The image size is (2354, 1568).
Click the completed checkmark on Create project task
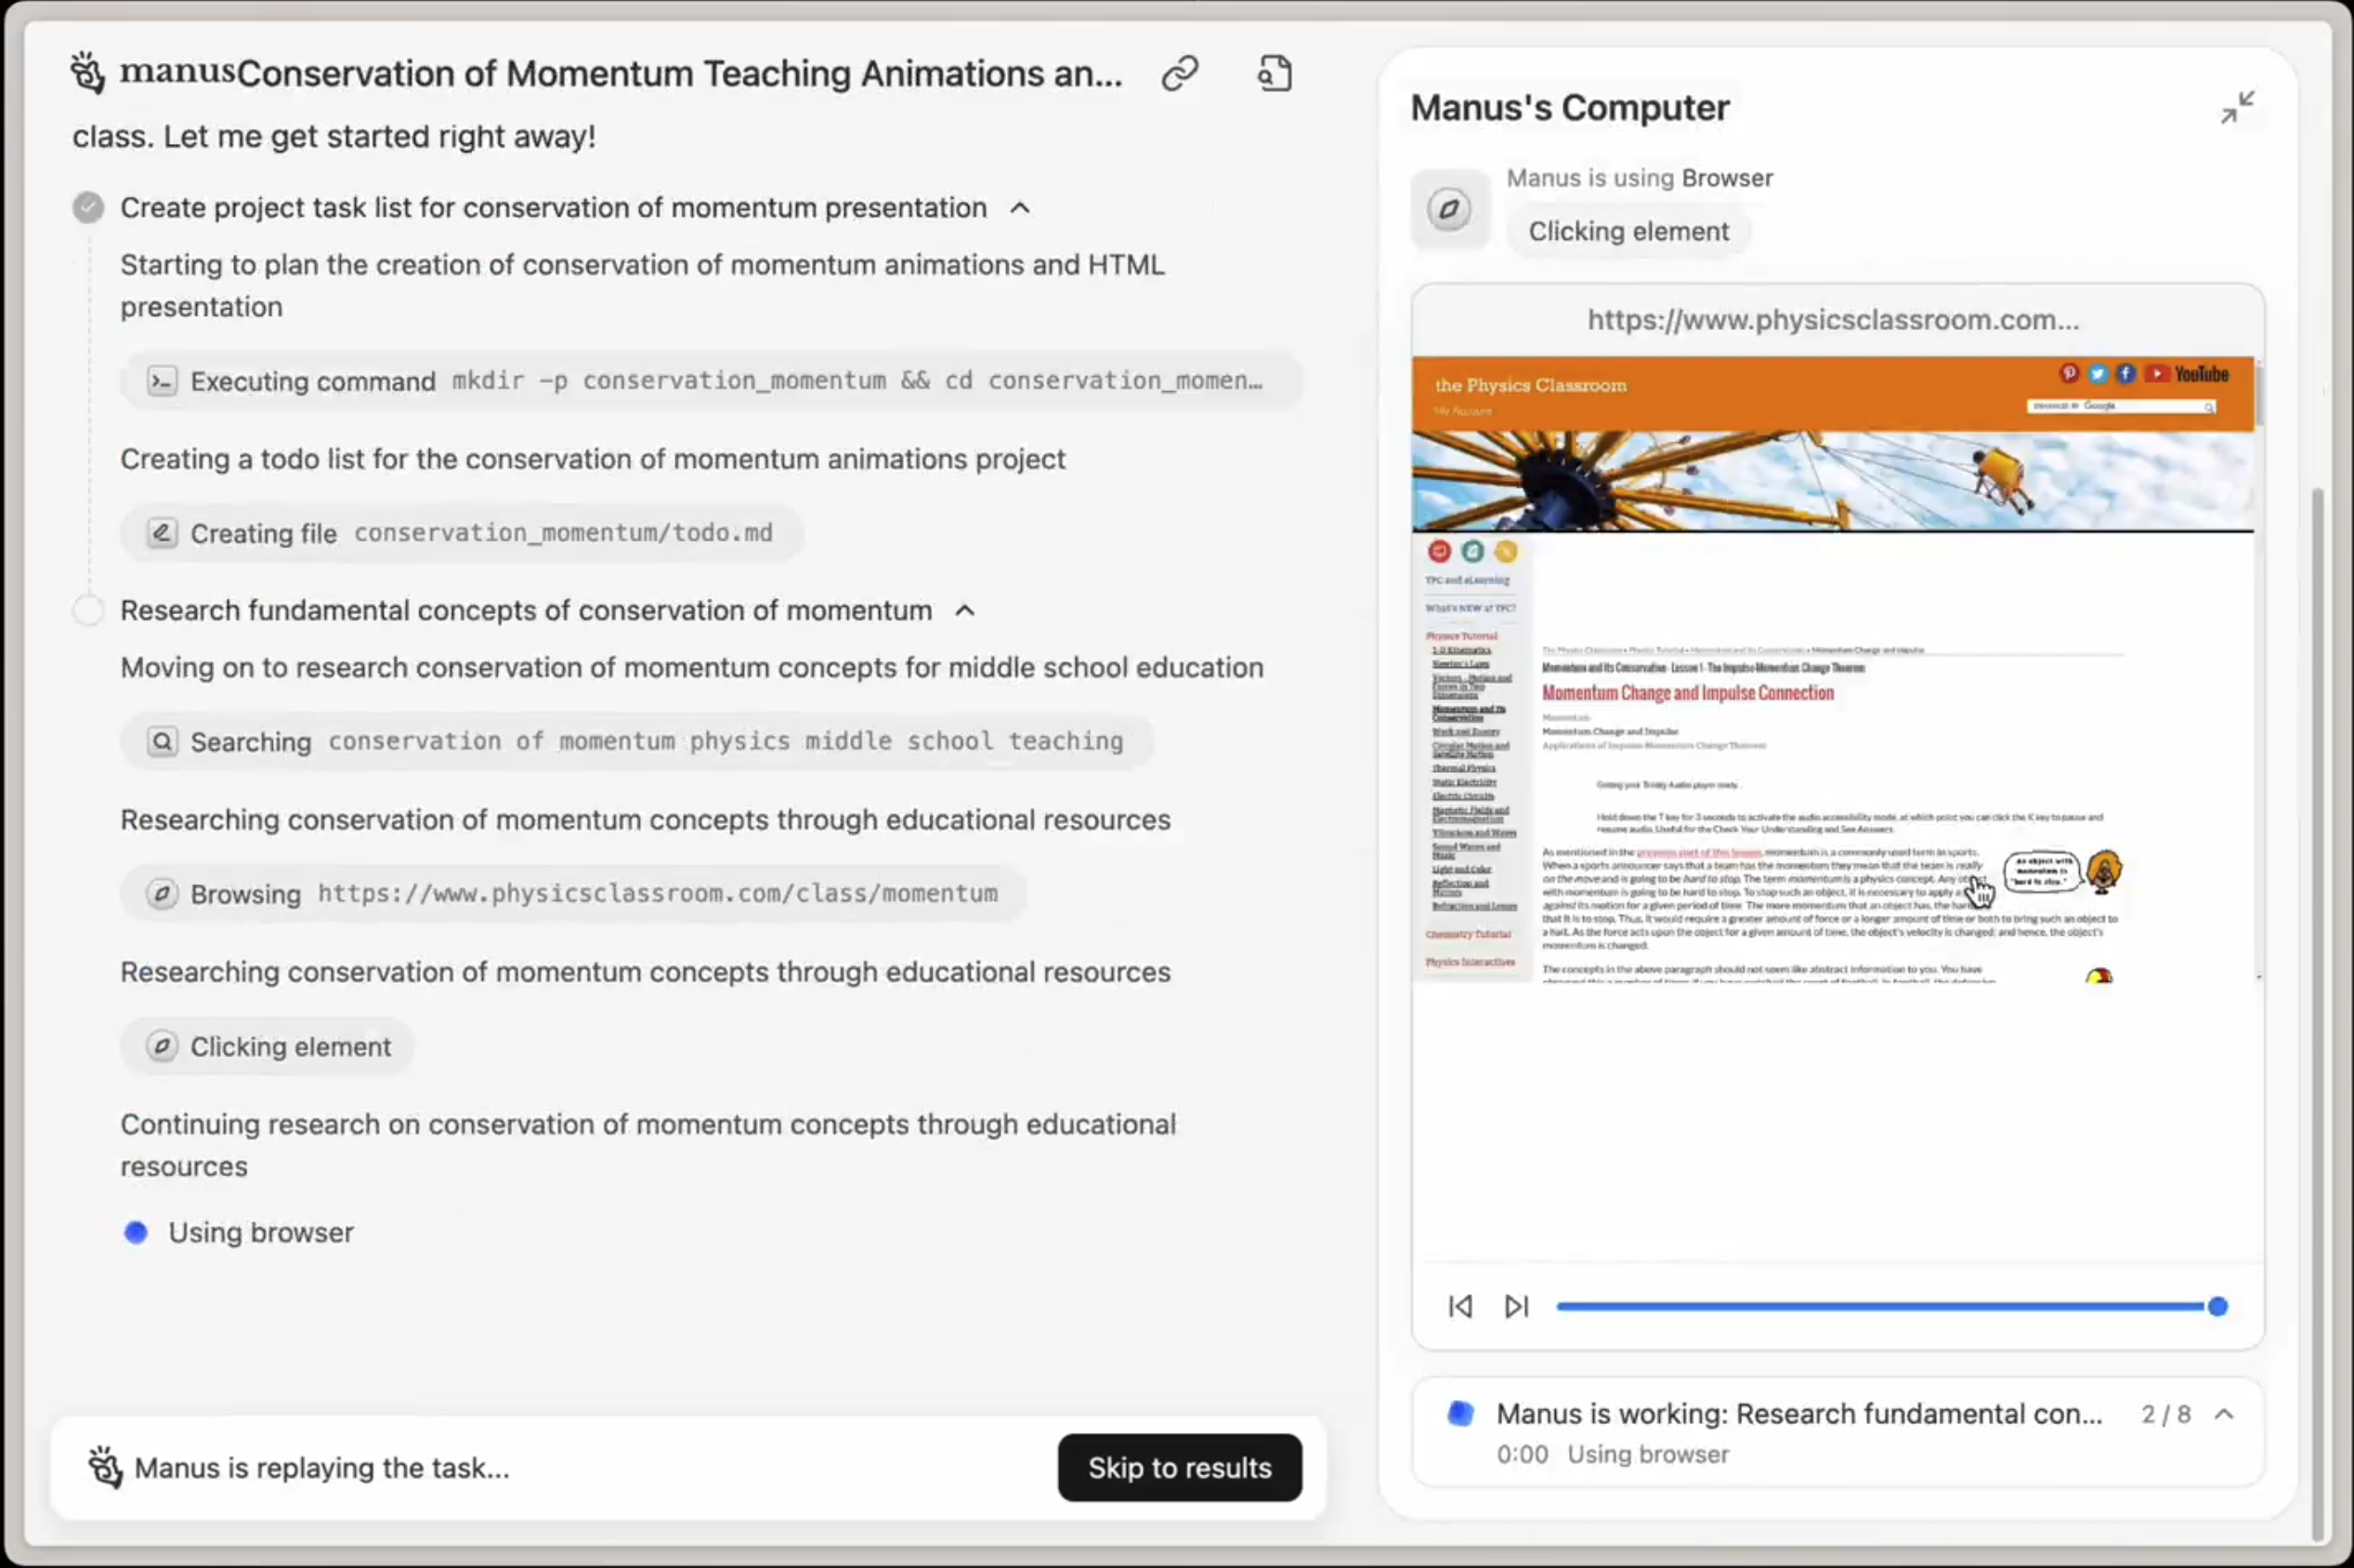(88, 208)
